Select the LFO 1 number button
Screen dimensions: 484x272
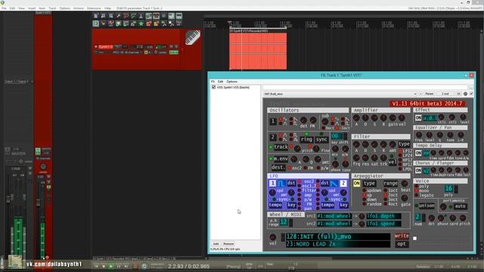click(x=272, y=184)
